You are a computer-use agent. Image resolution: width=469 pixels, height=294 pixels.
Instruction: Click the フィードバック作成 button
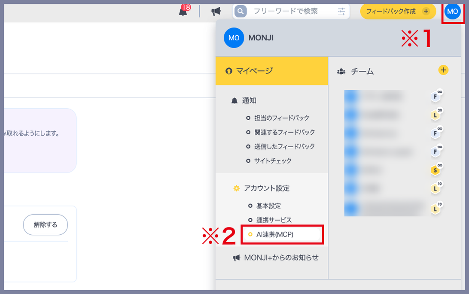(398, 11)
